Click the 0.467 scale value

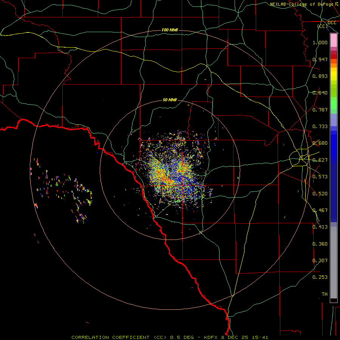(320, 210)
